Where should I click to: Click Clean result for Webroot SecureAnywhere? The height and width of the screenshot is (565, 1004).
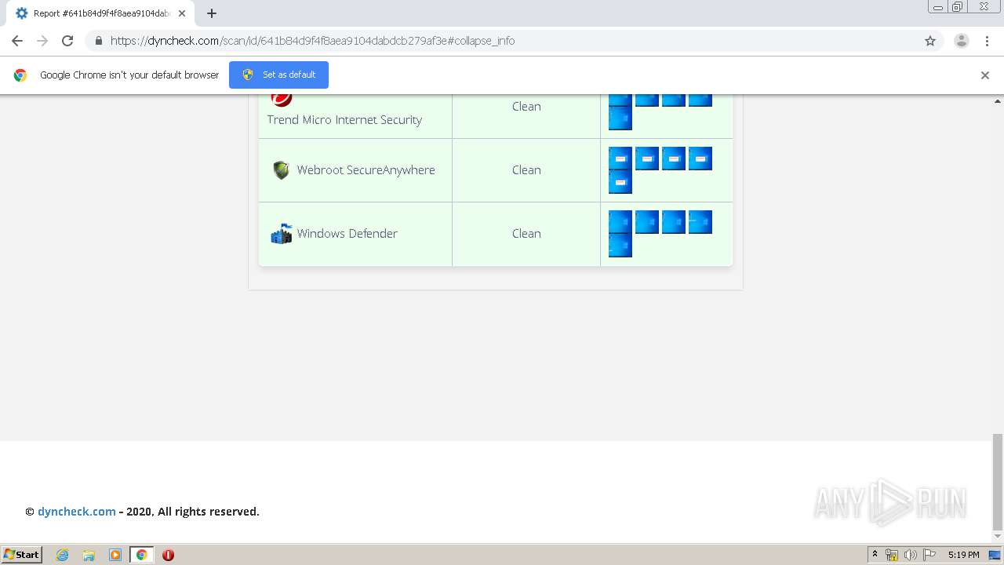pyautogui.click(x=526, y=170)
